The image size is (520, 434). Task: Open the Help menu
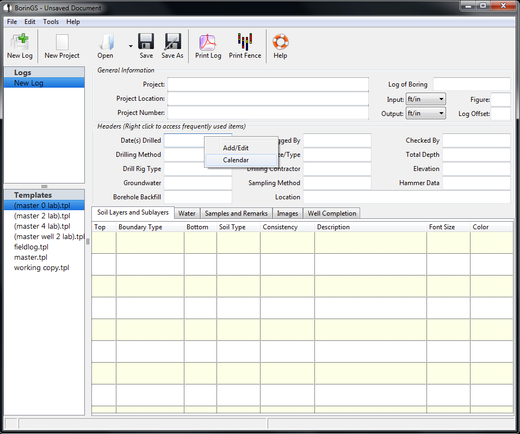pos(73,22)
